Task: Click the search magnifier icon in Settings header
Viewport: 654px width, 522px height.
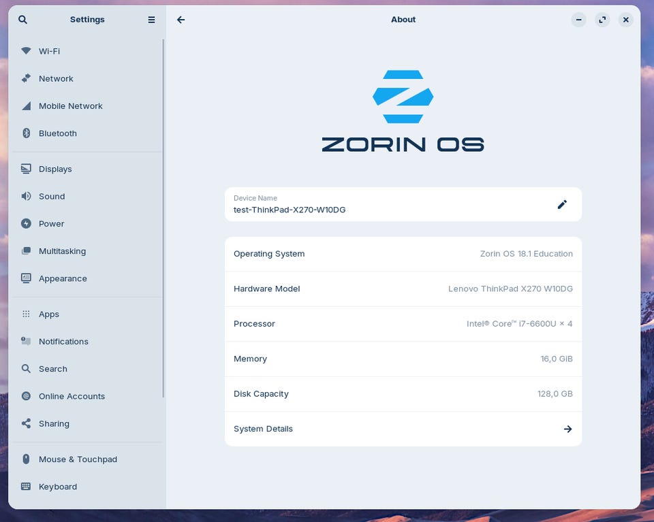Action: pyautogui.click(x=23, y=20)
